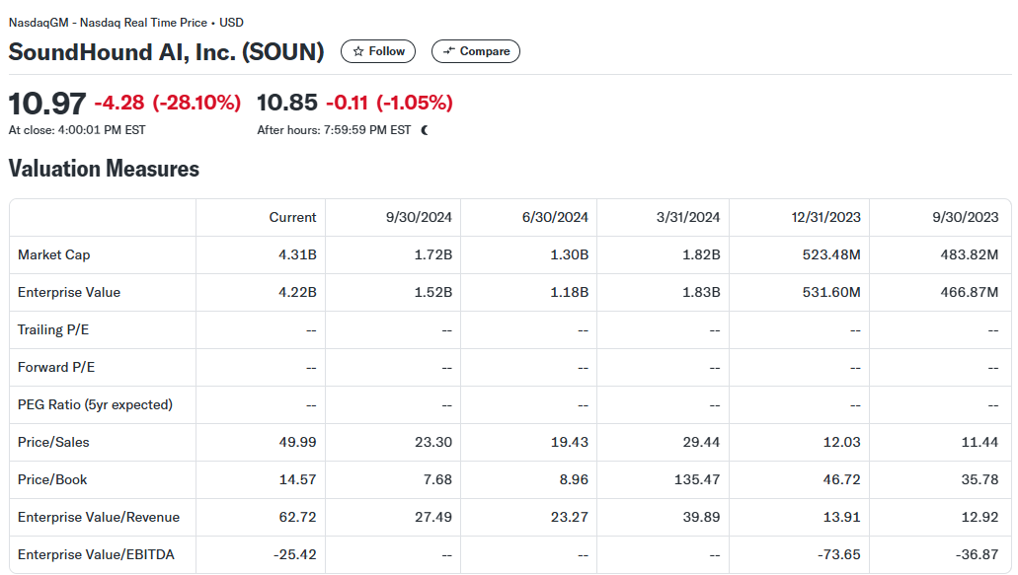Viewport: 1018px width, 575px height.
Task: Click the NasdaqGM exchange info line
Action: coord(126,23)
